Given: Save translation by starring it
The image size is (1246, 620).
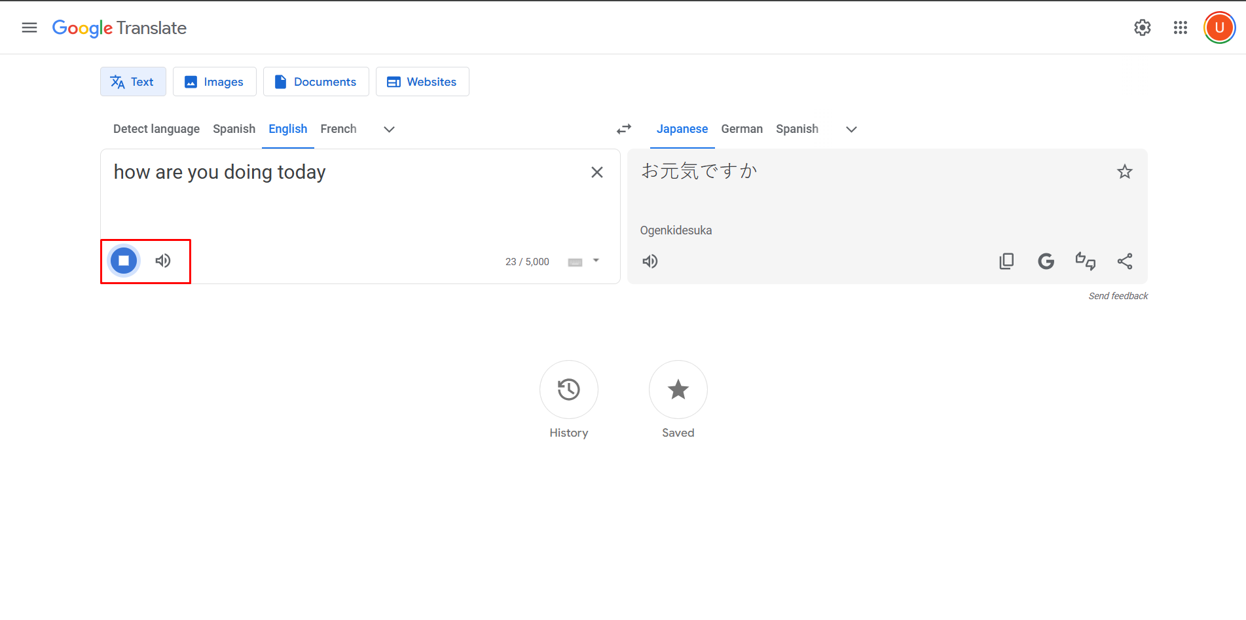Looking at the screenshot, I should pos(1124,172).
